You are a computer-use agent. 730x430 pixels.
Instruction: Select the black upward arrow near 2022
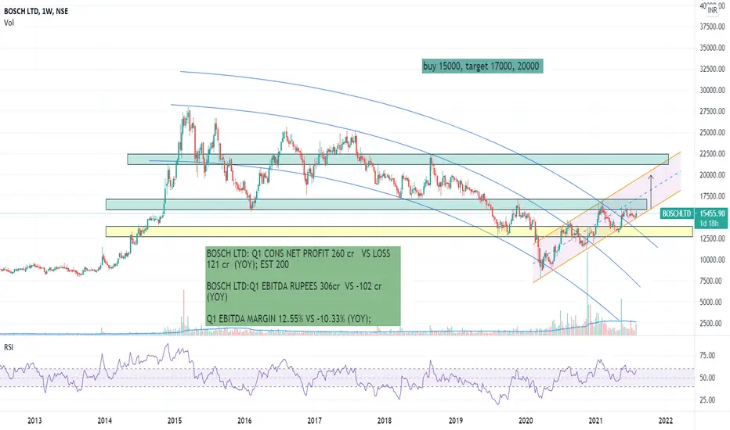[651, 191]
